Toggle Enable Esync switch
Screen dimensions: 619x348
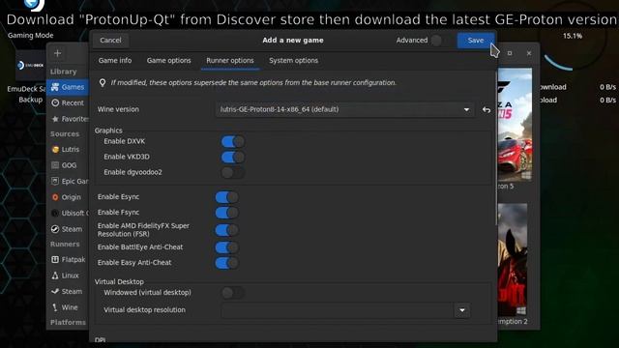(227, 197)
